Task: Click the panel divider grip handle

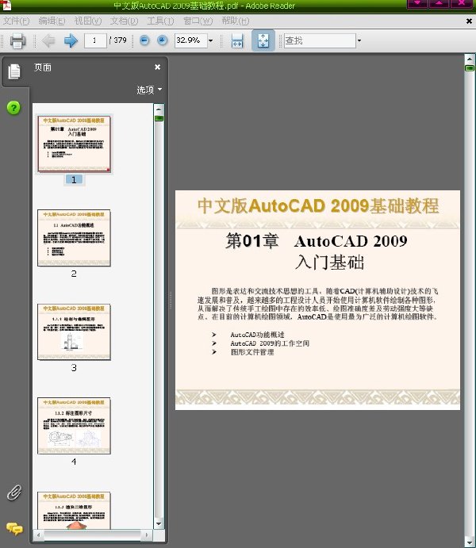Action: point(171,301)
